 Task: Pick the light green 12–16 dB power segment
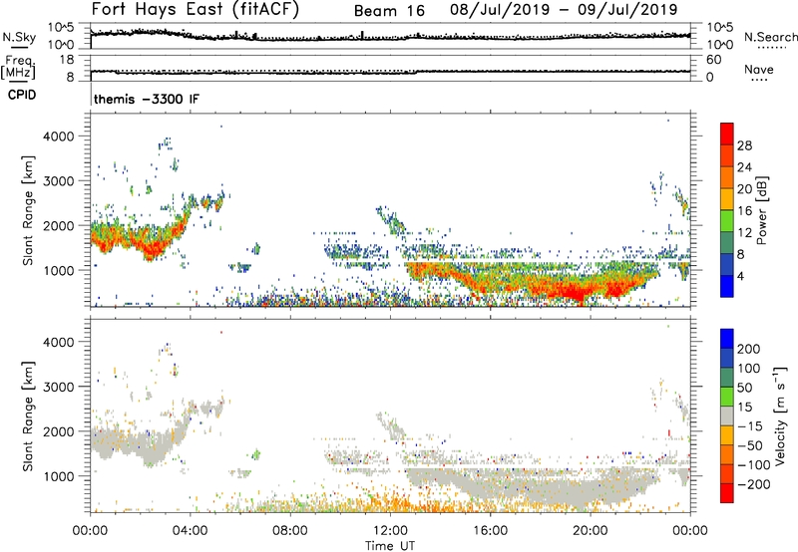click(727, 221)
